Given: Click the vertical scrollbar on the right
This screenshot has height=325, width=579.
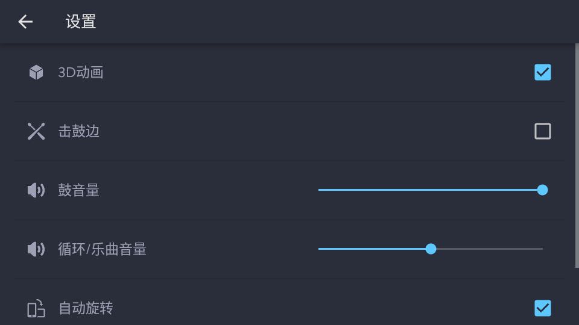Looking at the screenshot, I should pyautogui.click(x=577, y=156).
